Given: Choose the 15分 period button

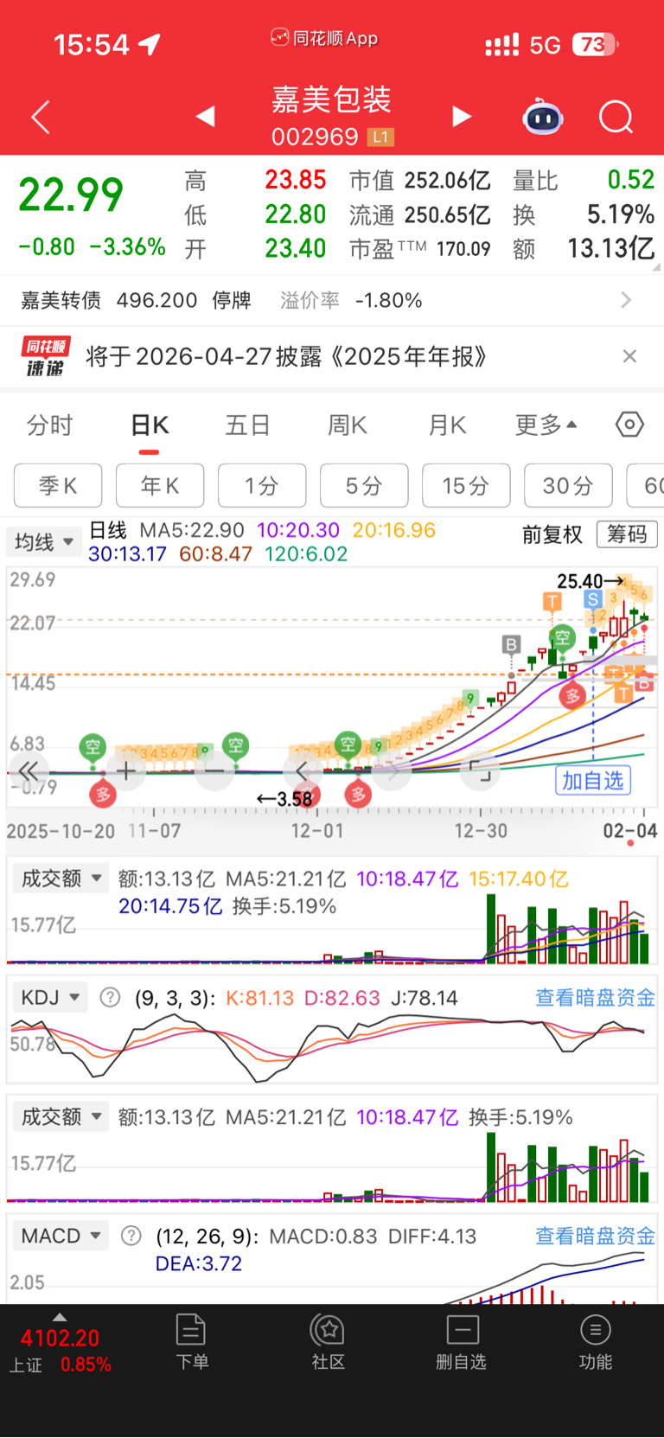Looking at the screenshot, I should 466,486.
